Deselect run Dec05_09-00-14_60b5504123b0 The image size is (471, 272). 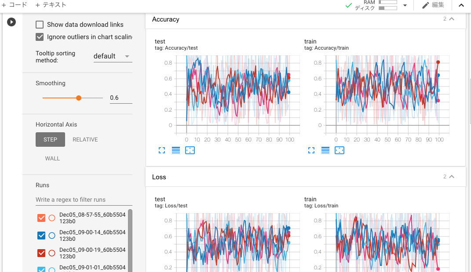pyautogui.click(x=41, y=235)
